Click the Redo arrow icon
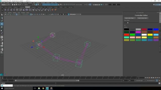The image size is (161, 90). coord(20,4)
